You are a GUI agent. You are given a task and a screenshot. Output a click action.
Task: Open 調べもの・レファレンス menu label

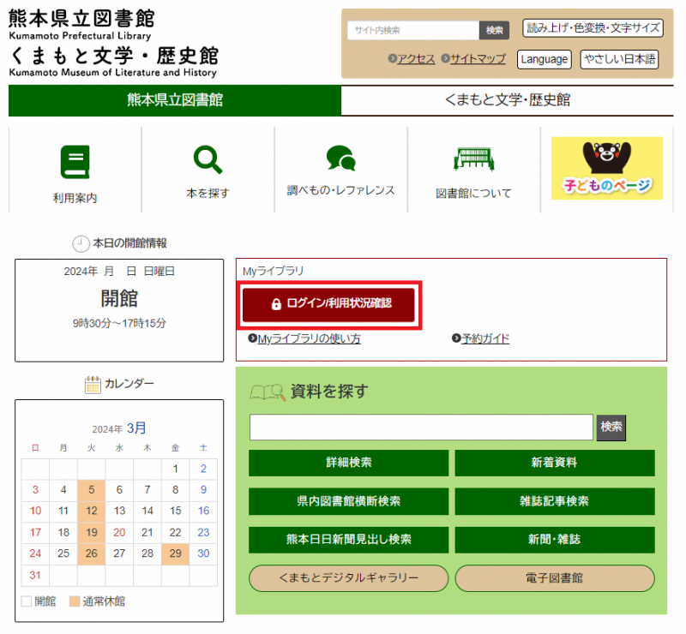[x=340, y=190]
